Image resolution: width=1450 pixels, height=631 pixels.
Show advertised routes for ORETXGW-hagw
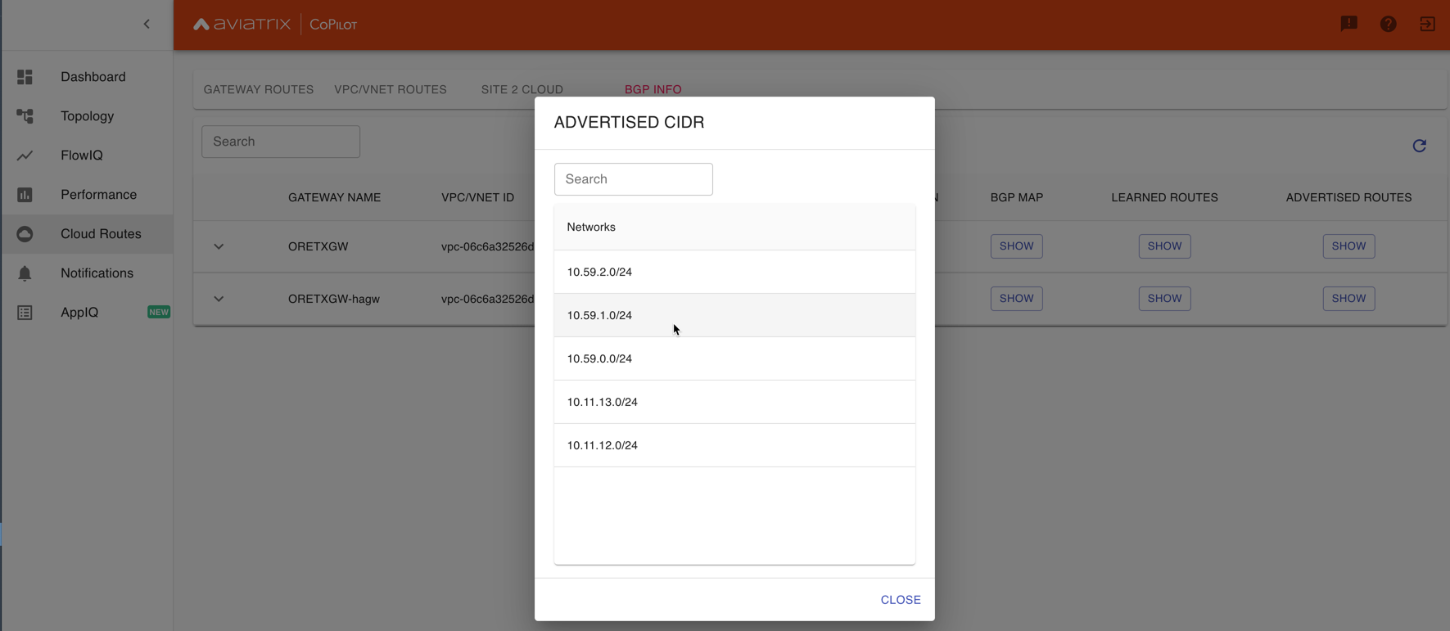tap(1348, 299)
